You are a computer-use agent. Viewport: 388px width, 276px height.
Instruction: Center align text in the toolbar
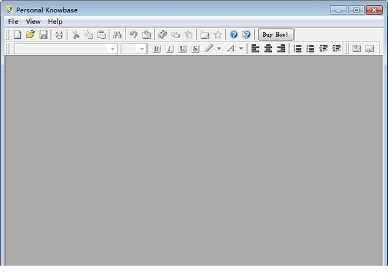[x=268, y=49]
